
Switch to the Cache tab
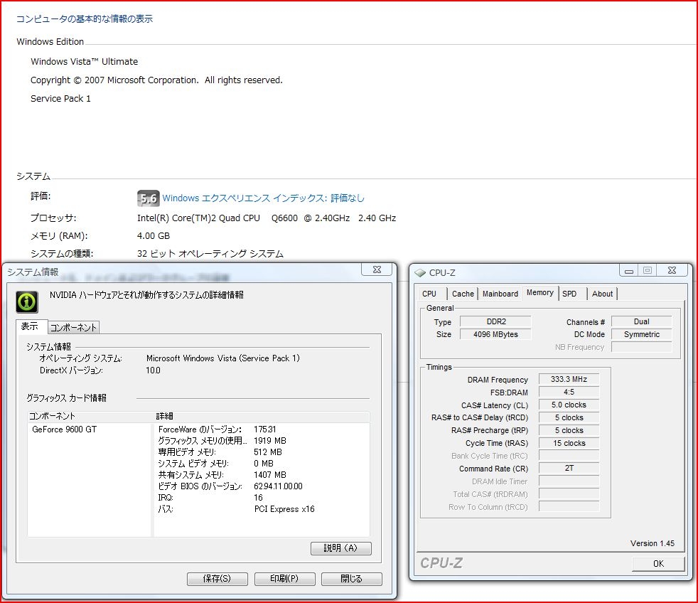pos(463,294)
